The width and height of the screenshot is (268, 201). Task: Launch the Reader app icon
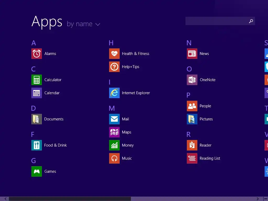tap(192, 145)
